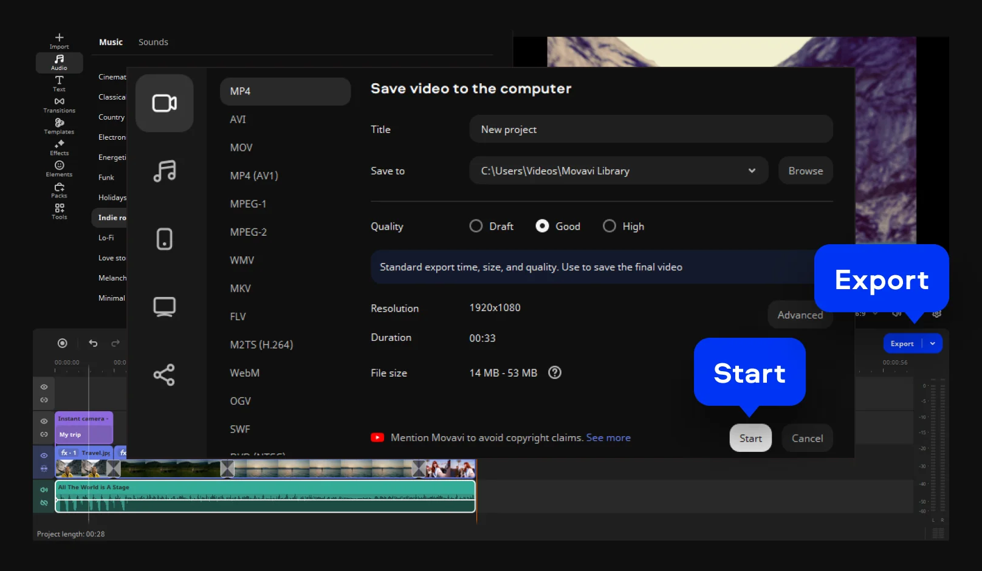Choose the Funk music category
This screenshot has height=571, width=982.
[x=106, y=177]
